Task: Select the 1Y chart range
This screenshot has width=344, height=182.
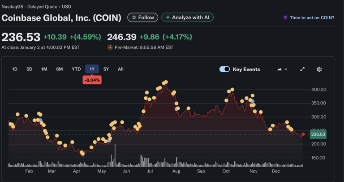Action: [x=92, y=69]
